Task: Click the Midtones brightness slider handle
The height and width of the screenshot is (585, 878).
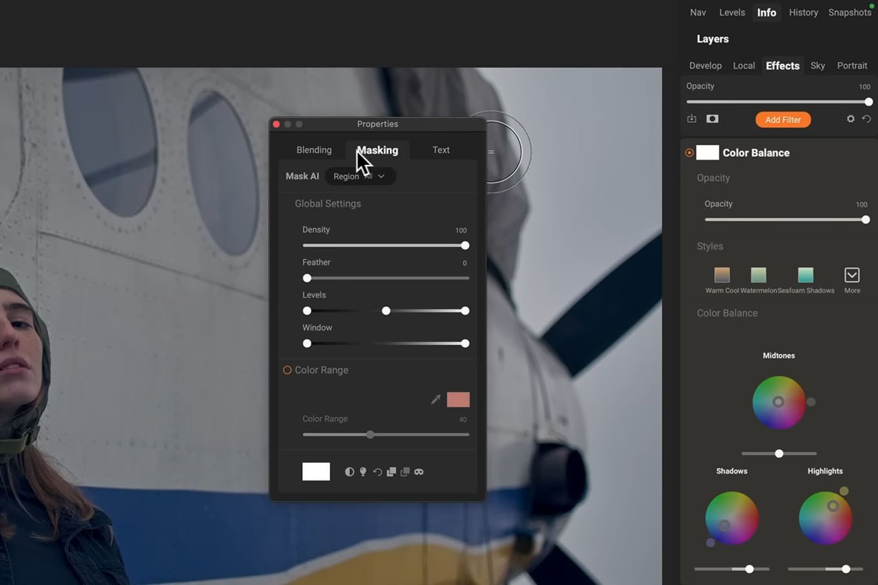Action: pyautogui.click(x=779, y=453)
